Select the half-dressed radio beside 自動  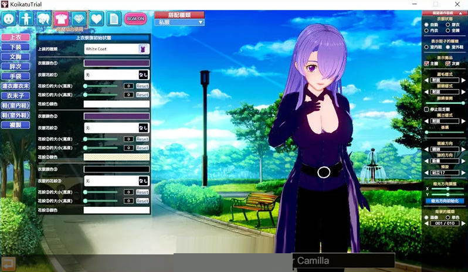[447, 25]
